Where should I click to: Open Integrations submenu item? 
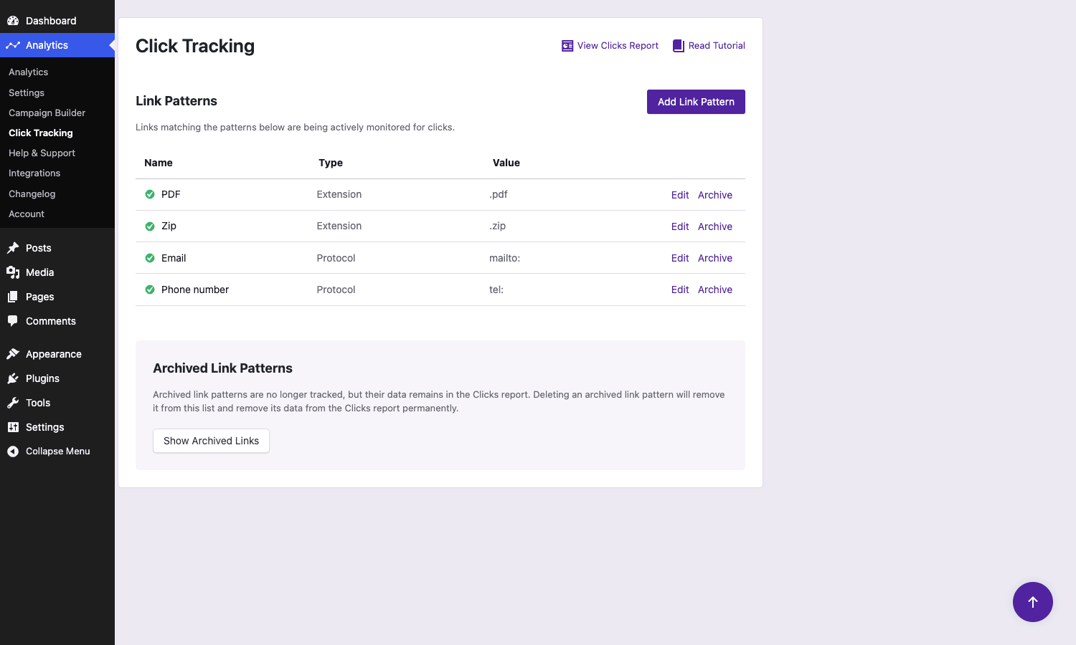34,173
